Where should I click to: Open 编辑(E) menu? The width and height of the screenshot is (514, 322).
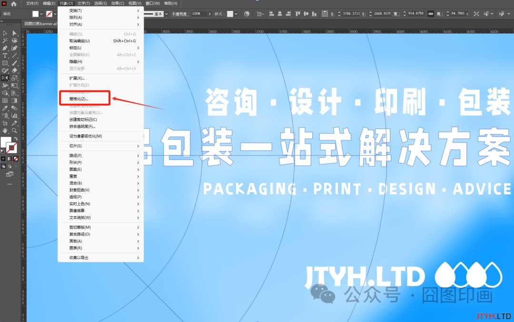tap(49, 3)
